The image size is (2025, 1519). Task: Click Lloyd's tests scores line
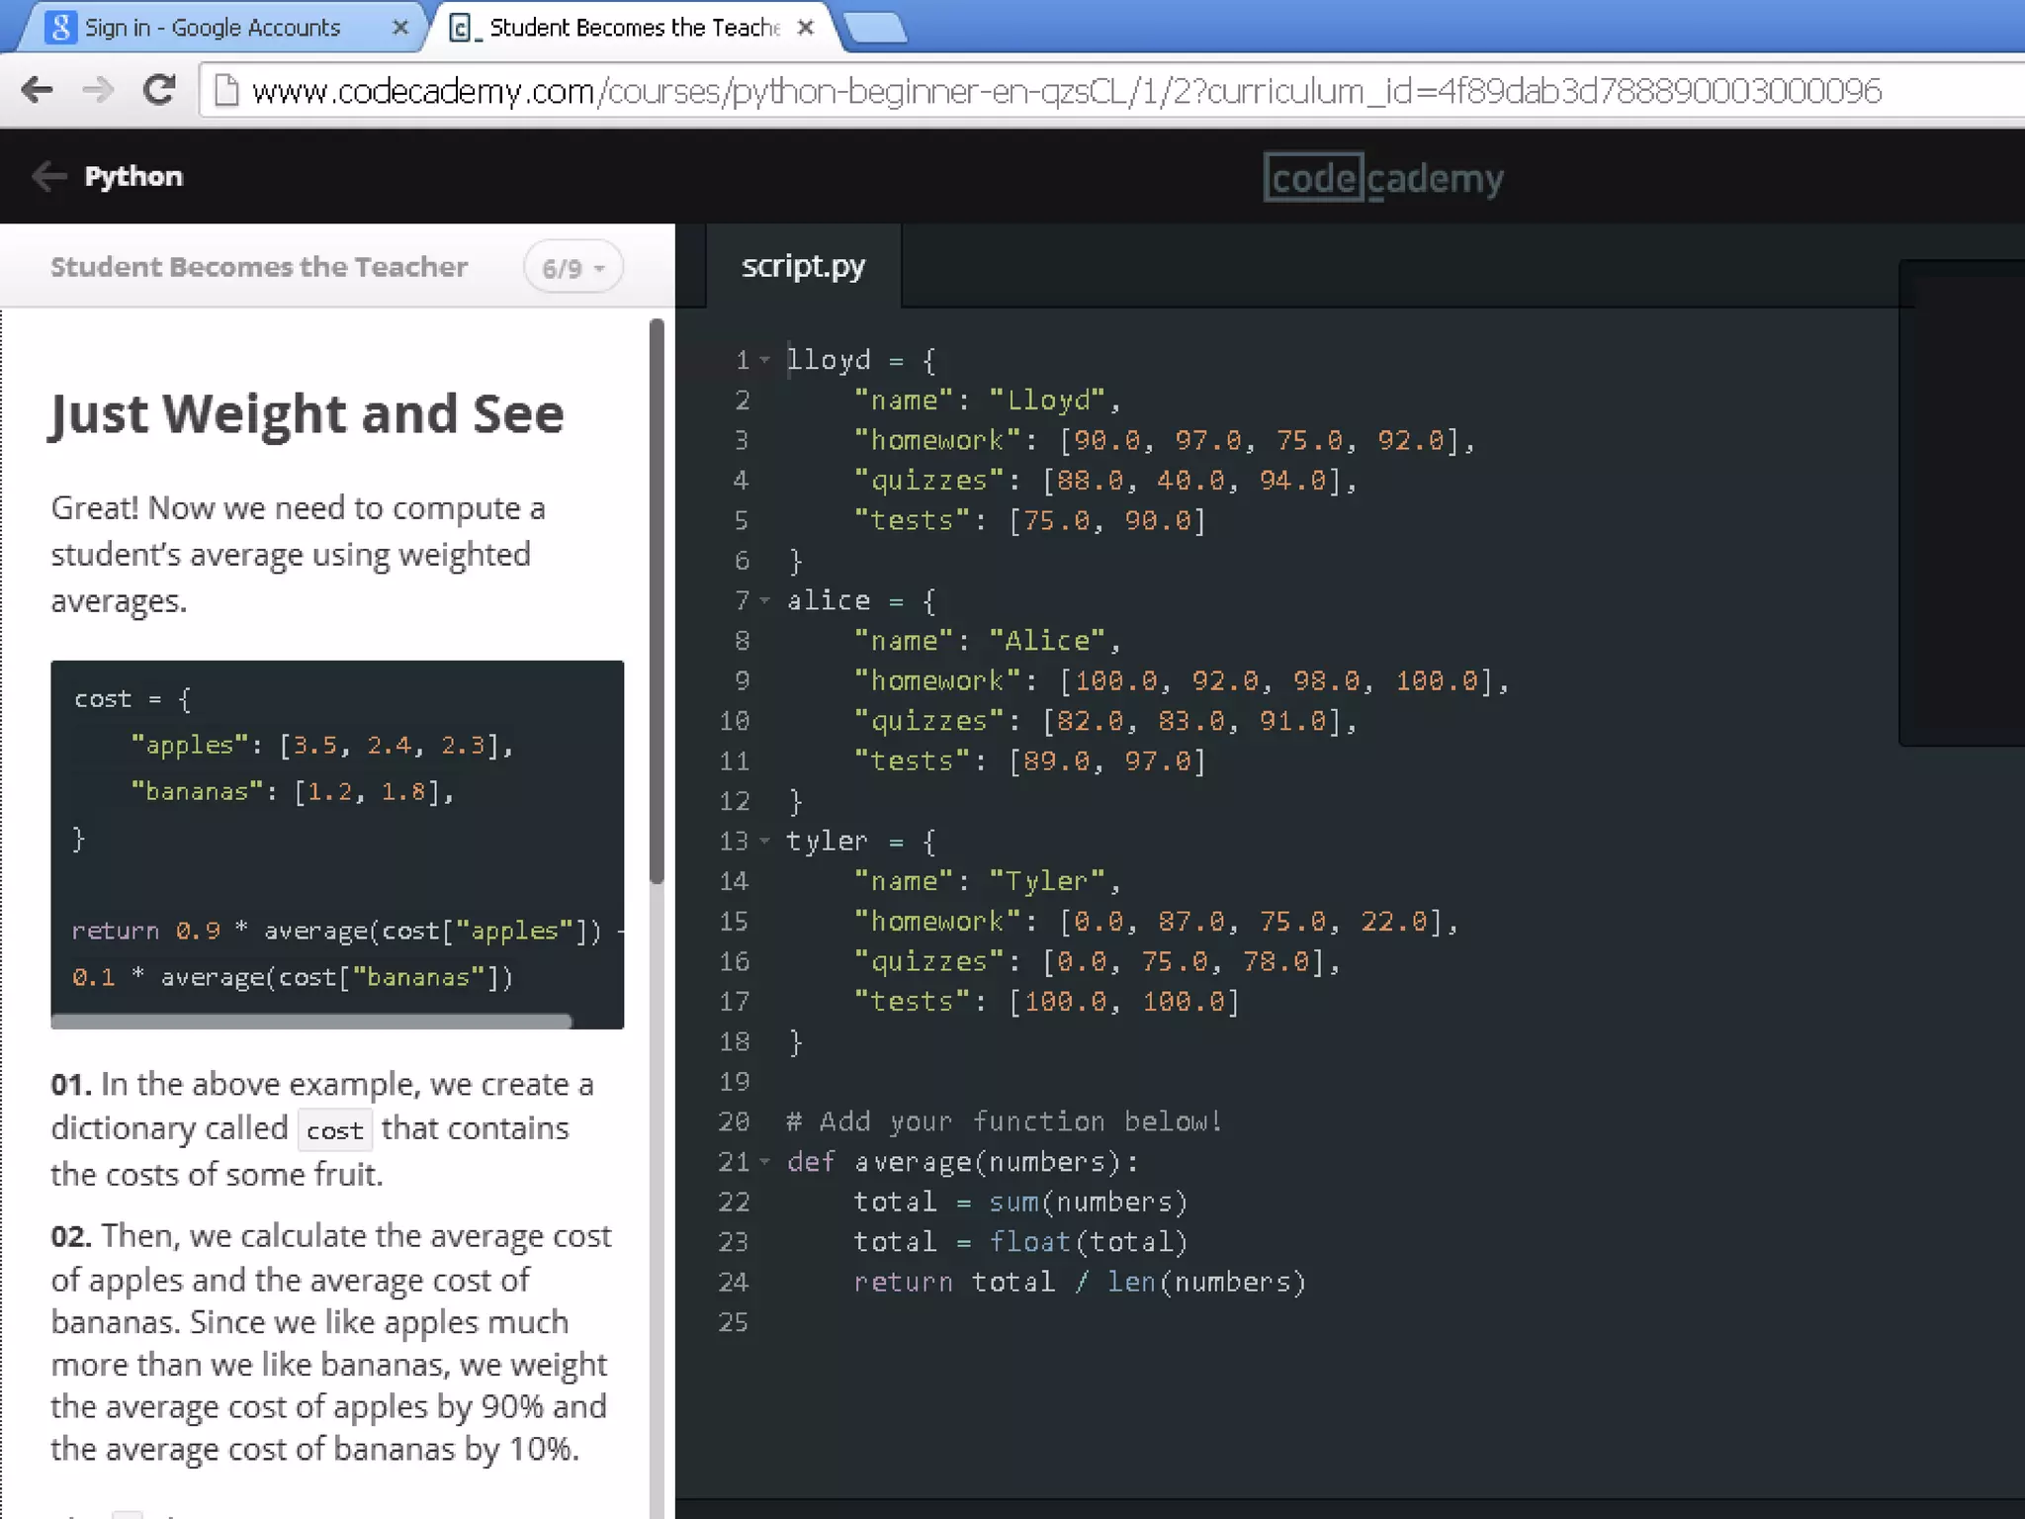point(1030,520)
